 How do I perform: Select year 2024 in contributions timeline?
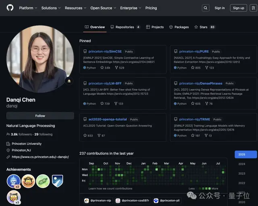241,164
